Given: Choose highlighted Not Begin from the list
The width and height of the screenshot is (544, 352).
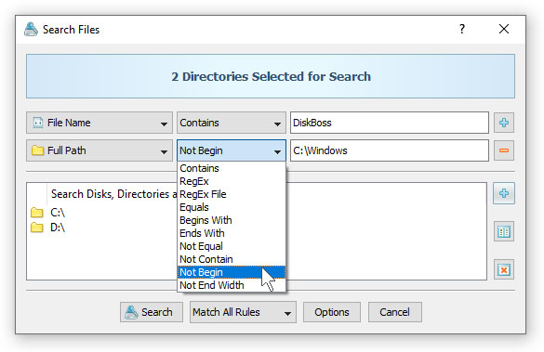Looking at the screenshot, I should [x=232, y=272].
